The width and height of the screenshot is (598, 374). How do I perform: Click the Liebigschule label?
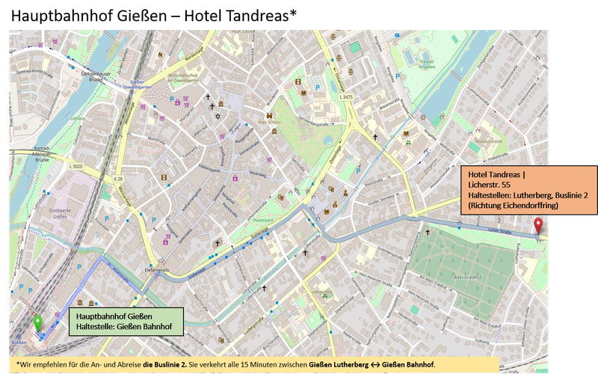pos(323,292)
